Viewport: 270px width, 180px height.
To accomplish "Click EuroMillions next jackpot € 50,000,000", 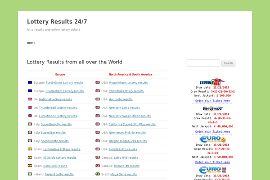I will (224, 157).
